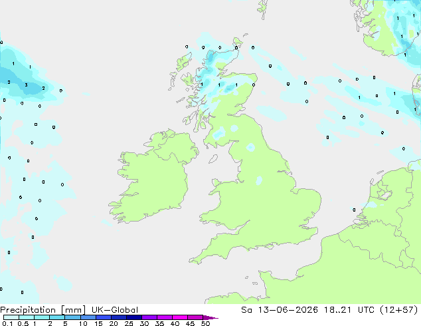
Task: Select the 0.5–1 mm legend color swatch
Action: point(27,317)
